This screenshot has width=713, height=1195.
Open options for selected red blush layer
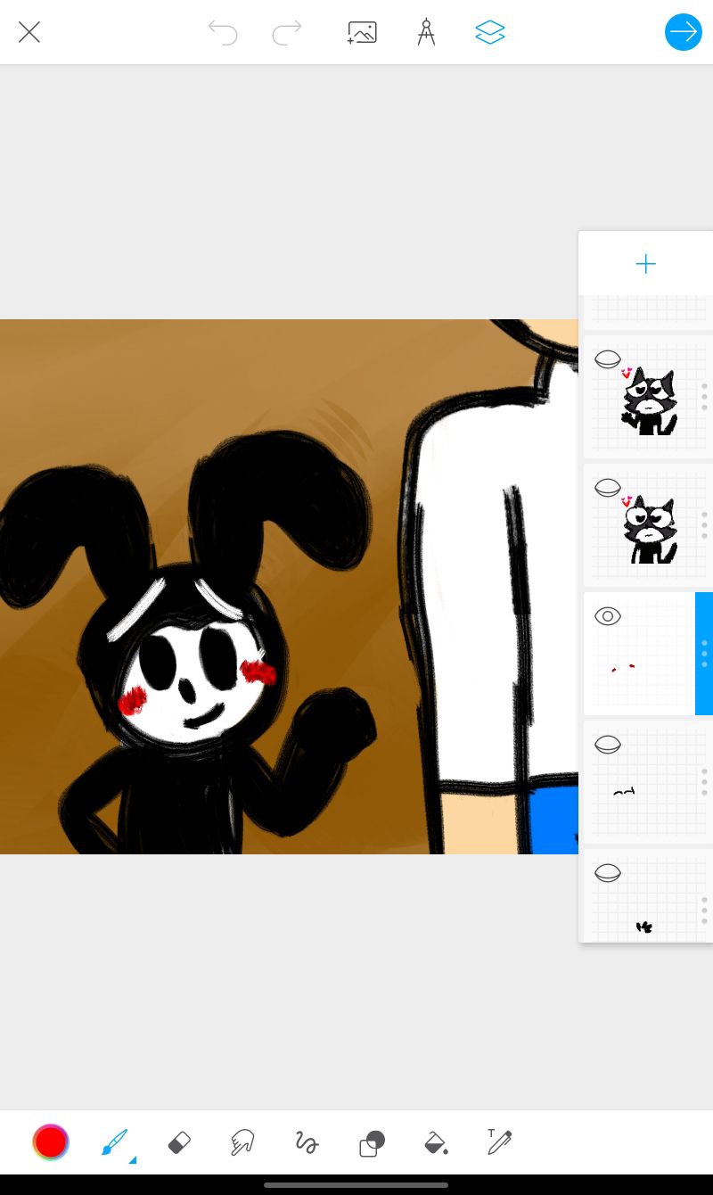[x=704, y=654]
